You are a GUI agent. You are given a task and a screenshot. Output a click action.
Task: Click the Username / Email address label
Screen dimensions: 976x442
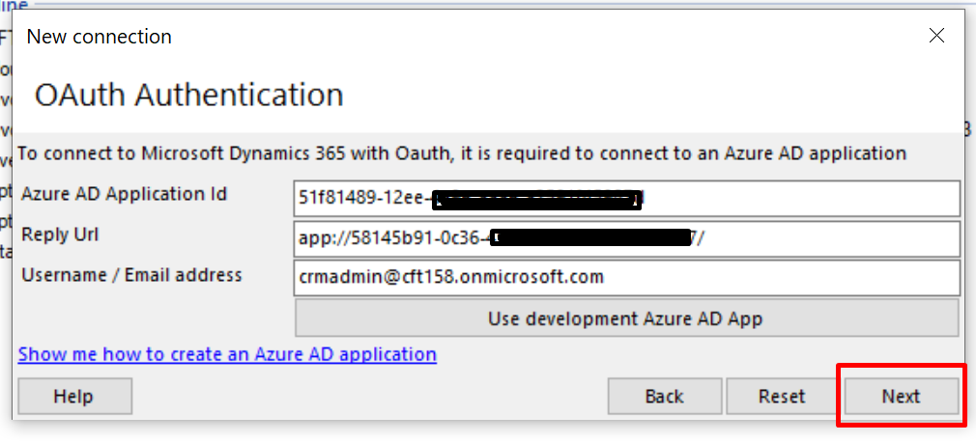(131, 275)
